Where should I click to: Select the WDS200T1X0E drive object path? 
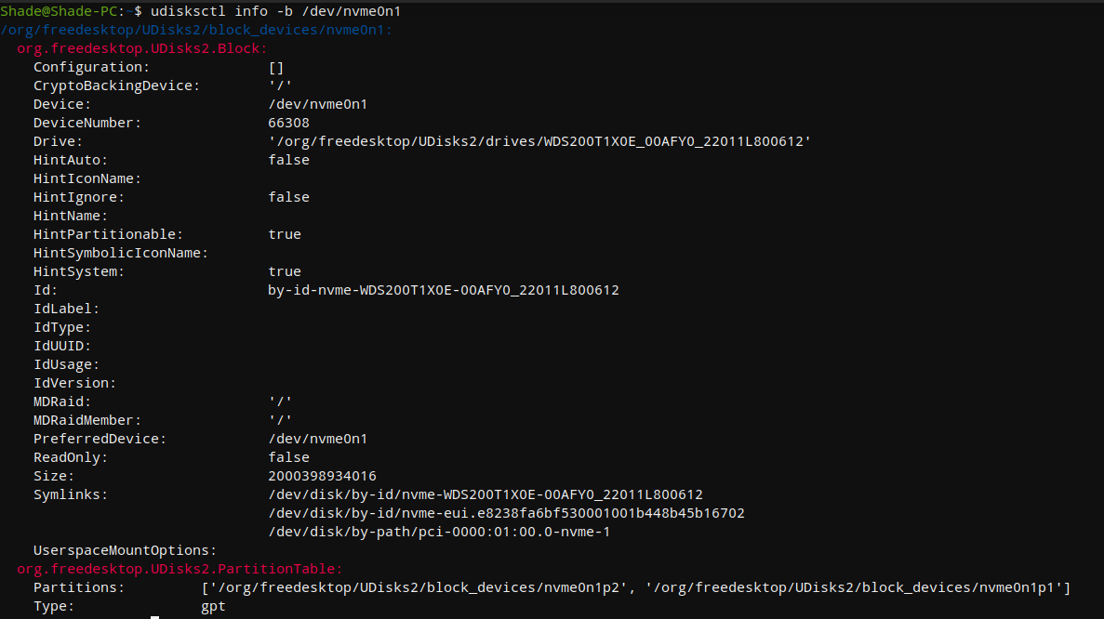[539, 140]
